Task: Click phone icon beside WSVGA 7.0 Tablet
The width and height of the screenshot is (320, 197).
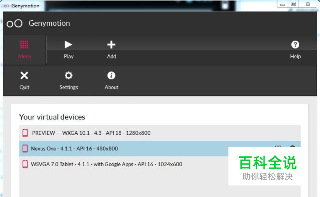Action: [25, 164]
